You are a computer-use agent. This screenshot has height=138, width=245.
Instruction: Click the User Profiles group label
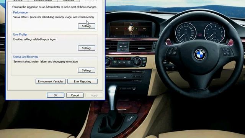point(20,34)
